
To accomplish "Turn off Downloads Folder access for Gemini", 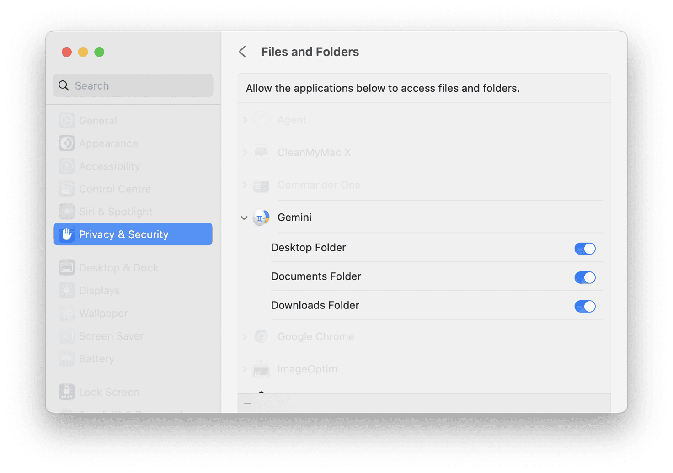I will pyautogui.click(x=585, y=306).
